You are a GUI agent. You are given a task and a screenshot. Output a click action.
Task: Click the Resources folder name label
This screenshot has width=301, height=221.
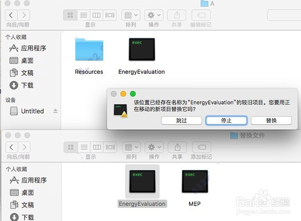pyautogui.click(x=89, y=72)
